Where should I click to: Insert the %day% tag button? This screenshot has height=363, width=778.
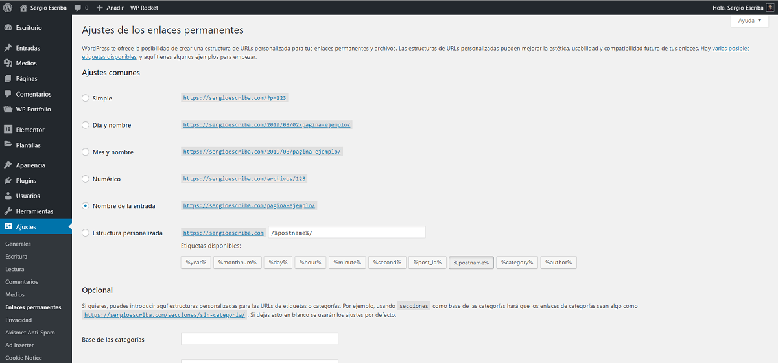point(278,263)
